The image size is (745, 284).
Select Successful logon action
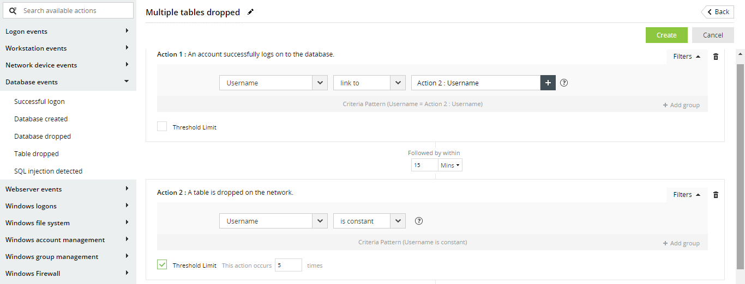[39, 102]
